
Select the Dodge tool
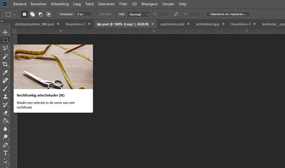pyautogui.click(x=5, y=137)
